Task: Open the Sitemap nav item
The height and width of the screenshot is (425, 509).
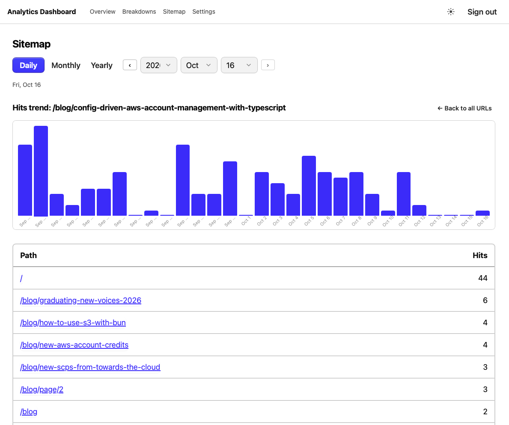Action: 174,12
